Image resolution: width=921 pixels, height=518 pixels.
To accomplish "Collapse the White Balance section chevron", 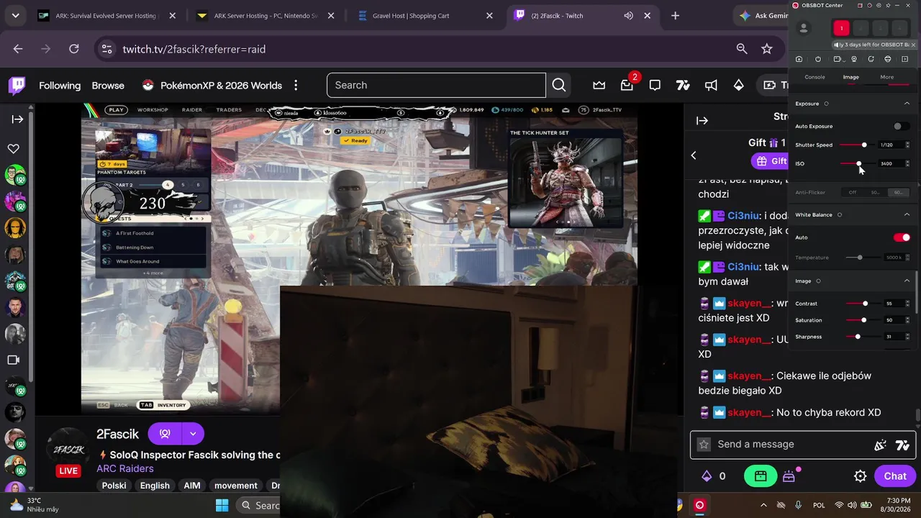I will [x=907, y=214].
